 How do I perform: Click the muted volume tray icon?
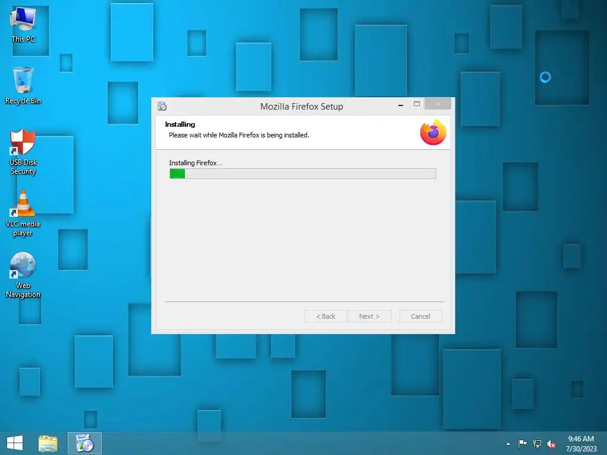click(x=551, y=444)
